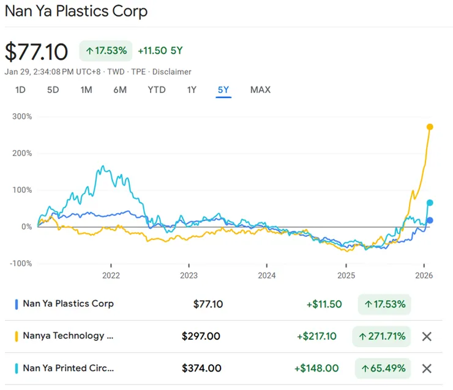The image size is (453, 390).
Task: Remove Nan Ya Printed Circuit comparison
Action: [x=427, y=368]
